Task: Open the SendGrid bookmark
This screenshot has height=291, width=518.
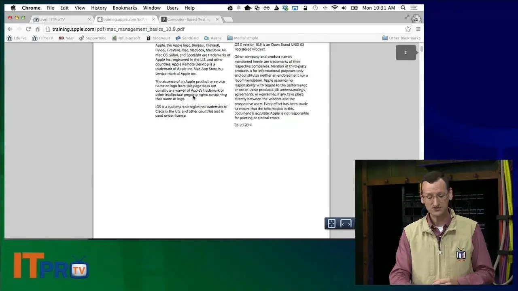Action: point(187,38)
